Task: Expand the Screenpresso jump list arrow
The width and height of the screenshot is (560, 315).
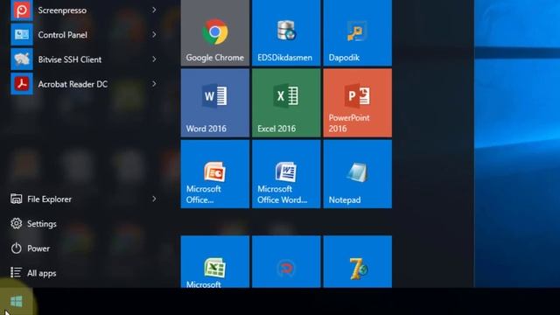Action: [154, 10]
